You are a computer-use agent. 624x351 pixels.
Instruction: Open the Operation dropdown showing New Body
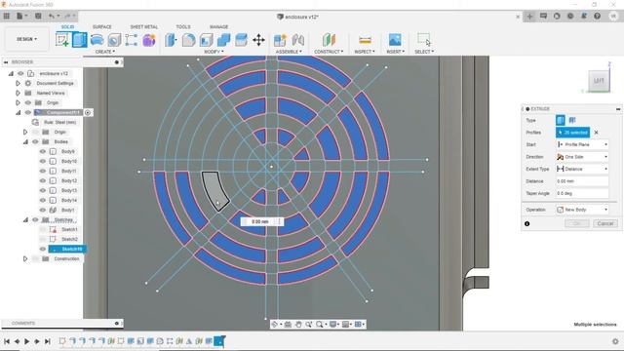click(582, 210)
